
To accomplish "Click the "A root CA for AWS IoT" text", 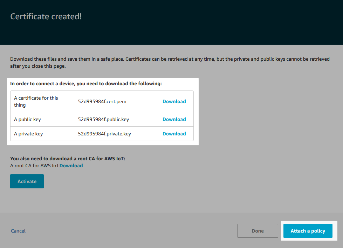I will (35, 165).
